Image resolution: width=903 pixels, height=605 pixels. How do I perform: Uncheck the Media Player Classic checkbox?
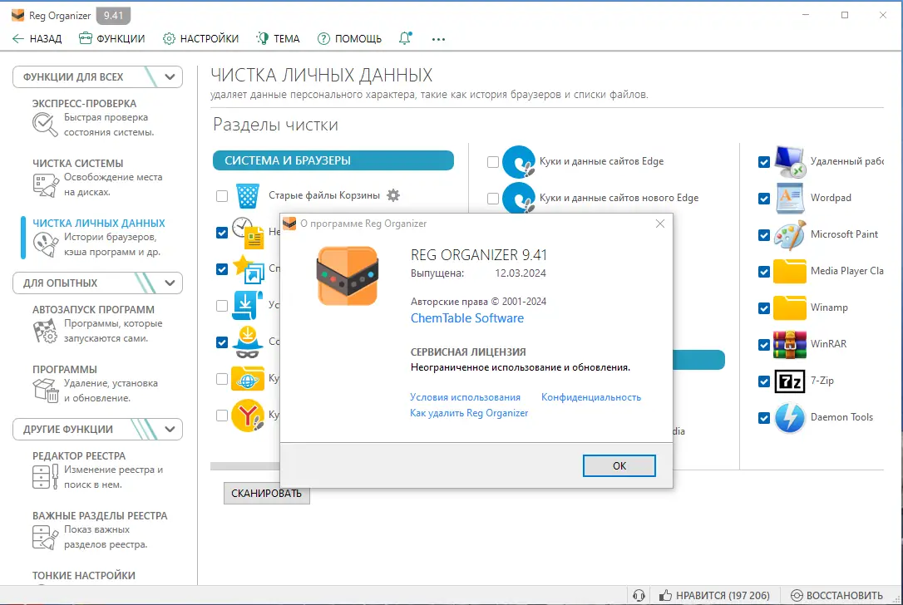764,272
